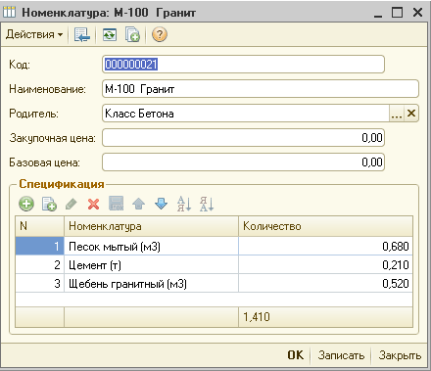Click the Количество column header

pyautogui.click(x=325, y=226)
